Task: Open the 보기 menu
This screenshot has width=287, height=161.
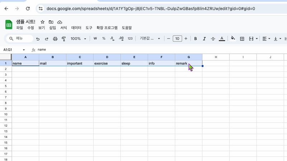Action: point(42,28)
